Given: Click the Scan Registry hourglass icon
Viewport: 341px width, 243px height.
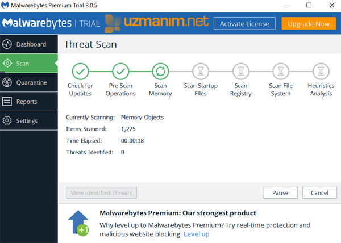Looking at the screenshot, I should (x=241, y=71).
